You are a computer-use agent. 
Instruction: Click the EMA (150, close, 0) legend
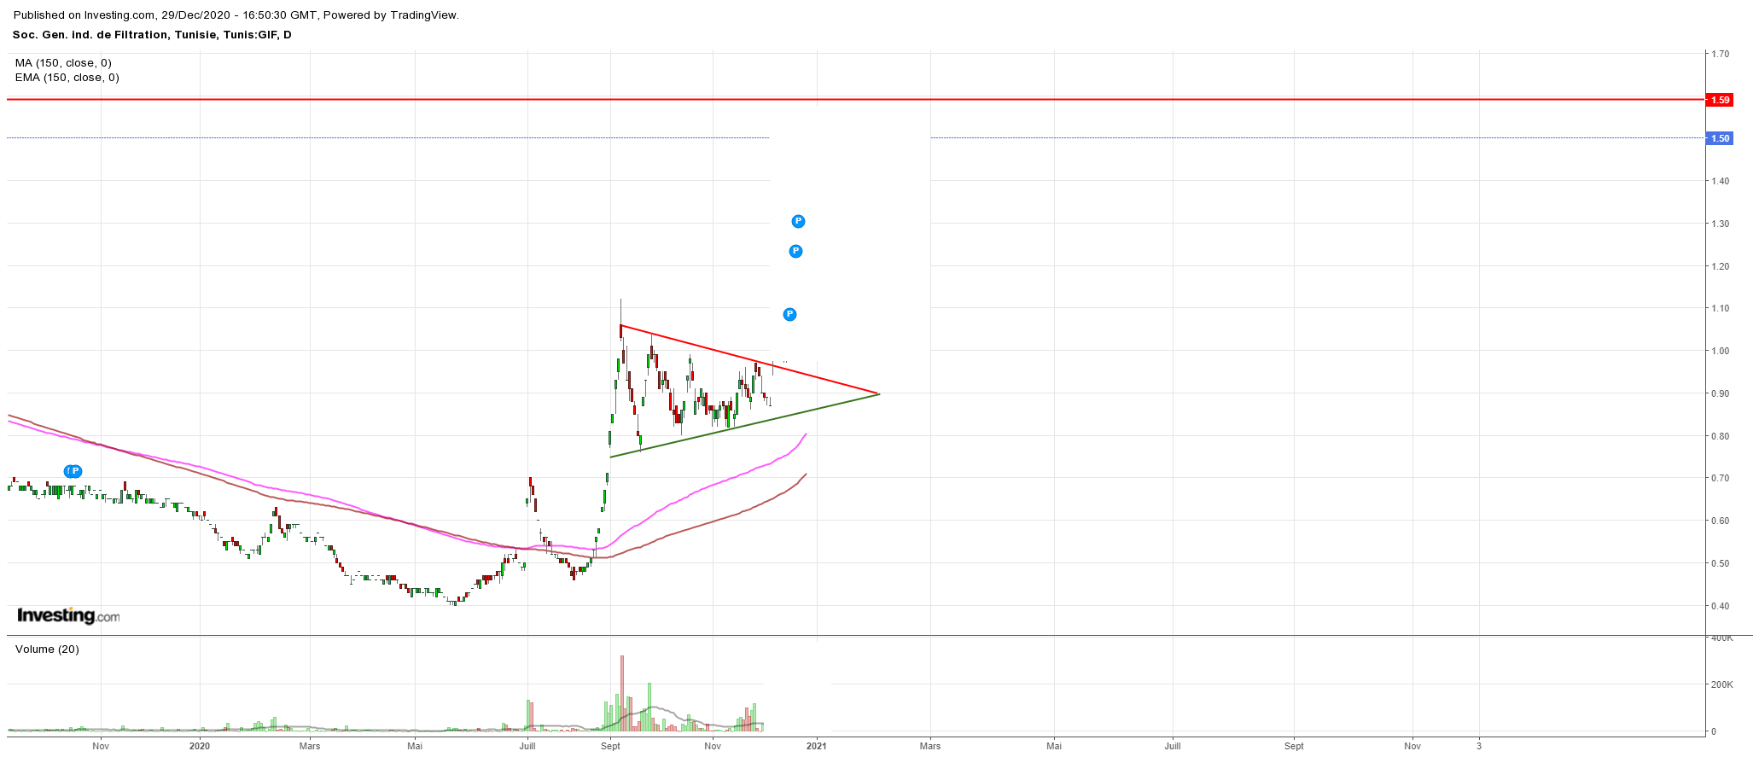(x=67, y=78)
